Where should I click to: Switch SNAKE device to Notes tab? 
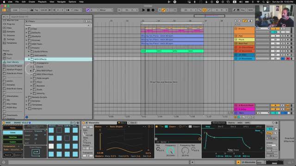[12, 128]
